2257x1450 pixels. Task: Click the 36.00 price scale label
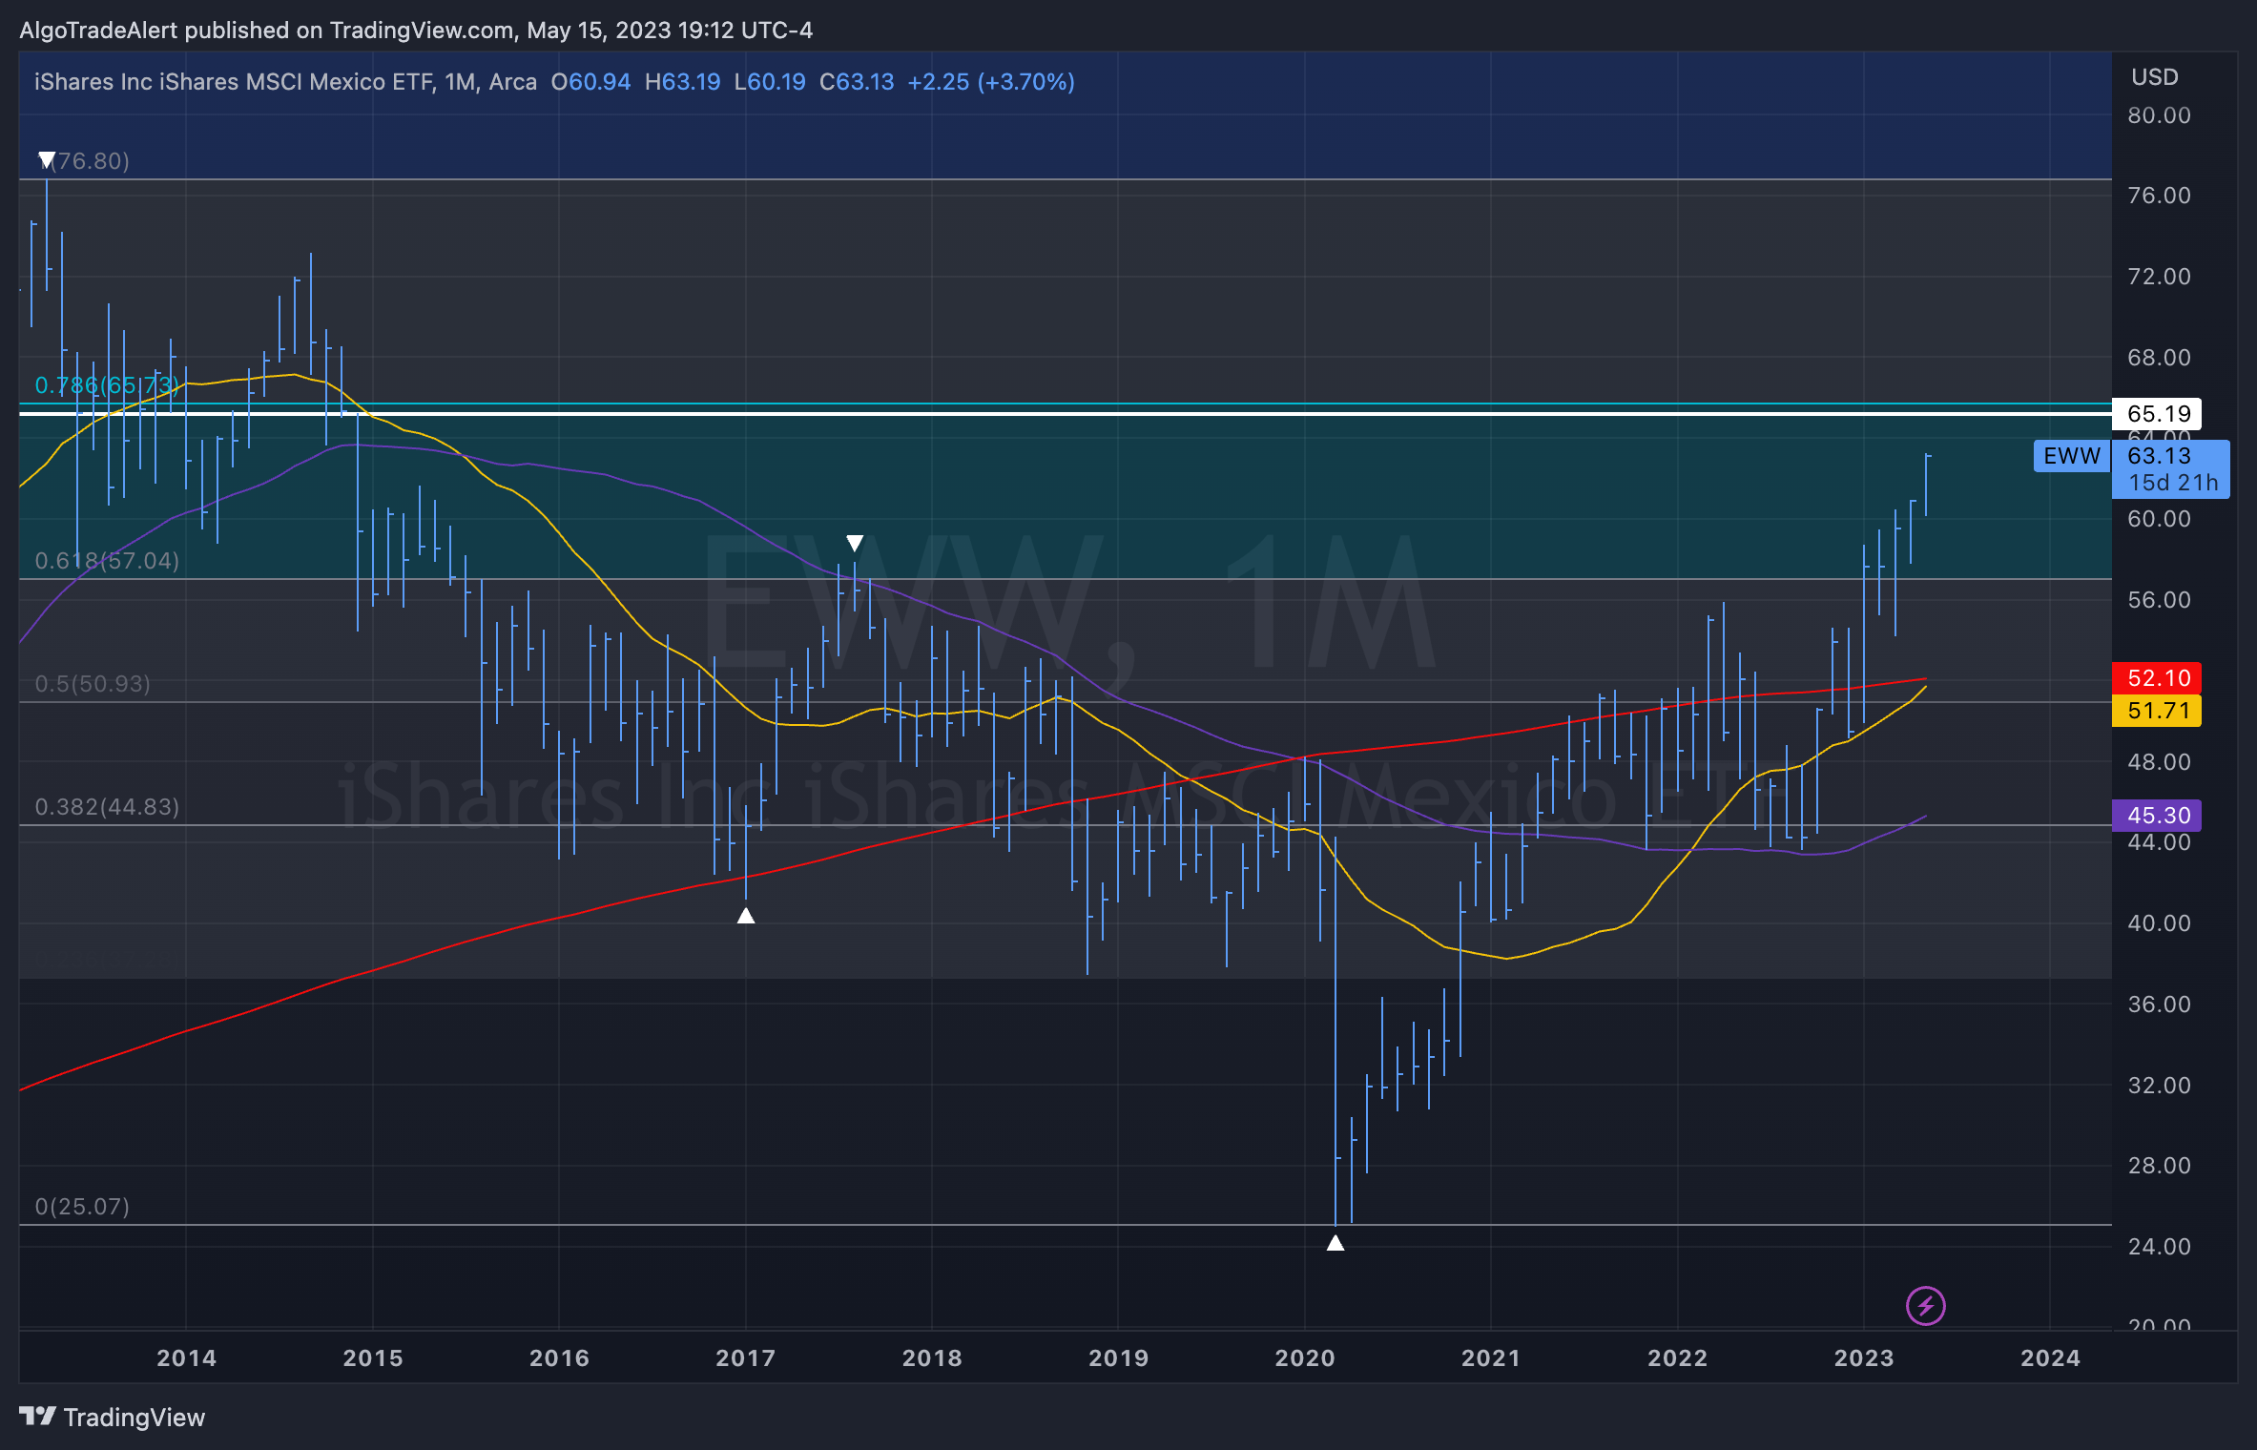point(2159,1005)
